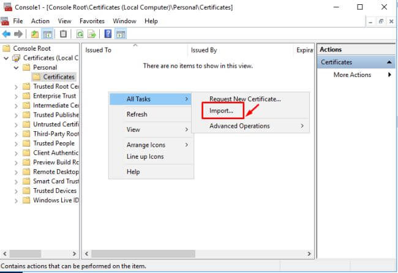Select Request New Certificate... option
Image resolution: width=398 pixels, height=273 pixels.
point(250,99)
